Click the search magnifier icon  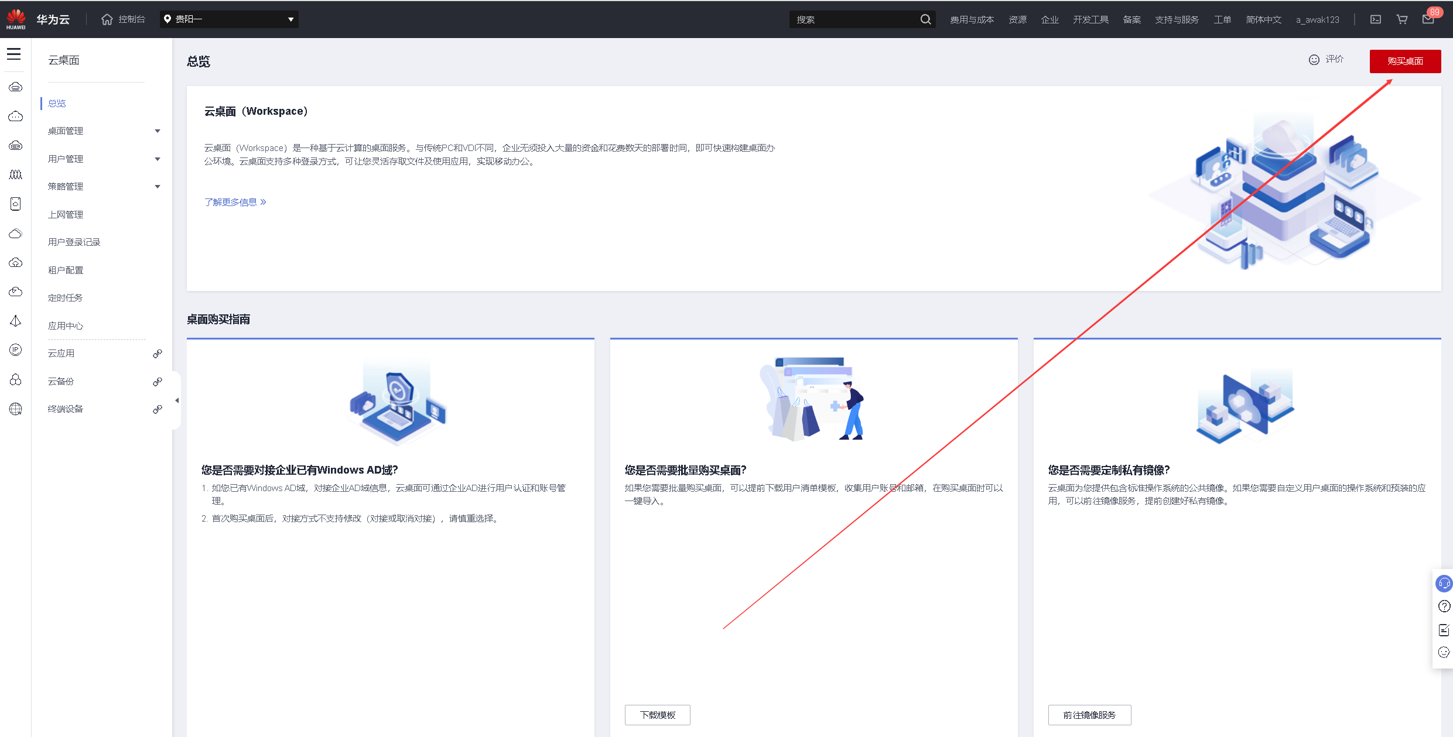925,19
